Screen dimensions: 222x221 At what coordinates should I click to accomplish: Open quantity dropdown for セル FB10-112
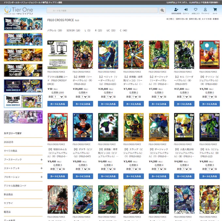click(x=211, y=169)
